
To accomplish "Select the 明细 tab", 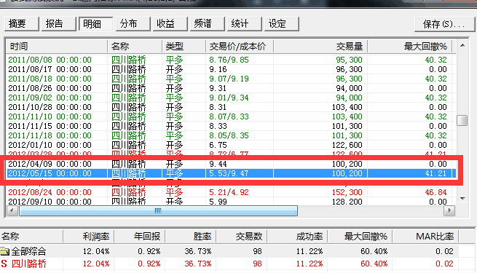I will [96, 24].
